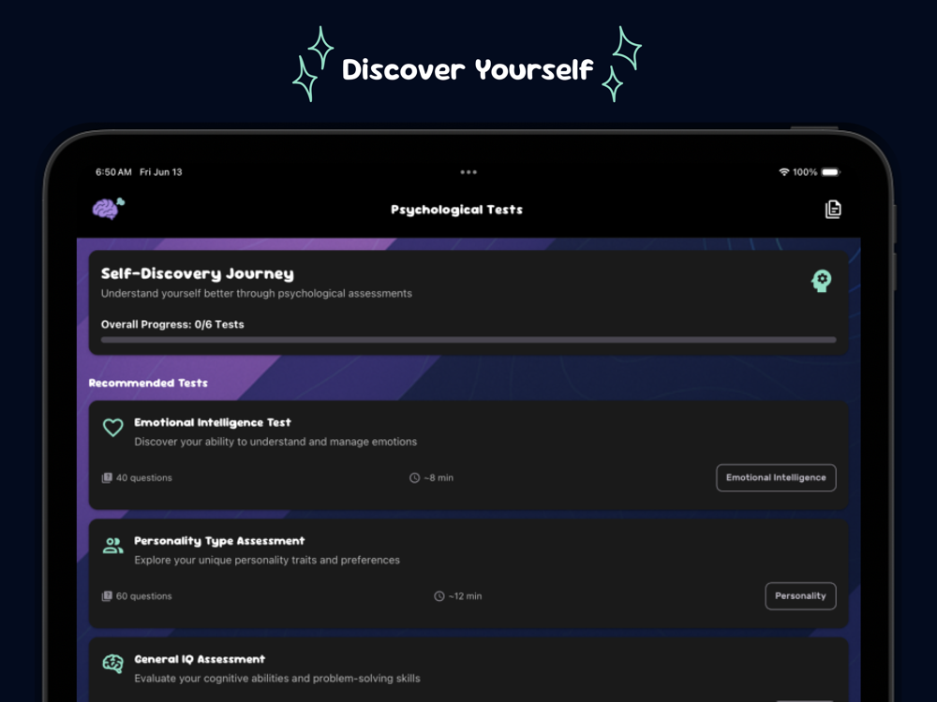Click the Recommended Tests section label
The image size is (937, 702).
pyautogui.click(x=148, y=383)
